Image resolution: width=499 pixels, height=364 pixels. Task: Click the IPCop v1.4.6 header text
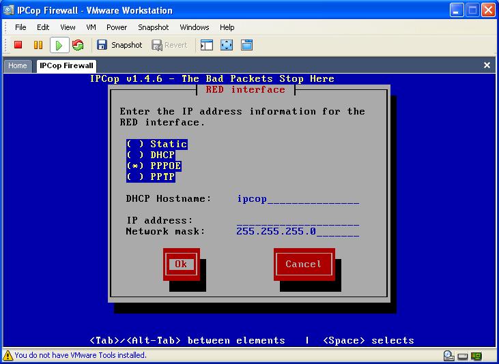pos(212,78)
